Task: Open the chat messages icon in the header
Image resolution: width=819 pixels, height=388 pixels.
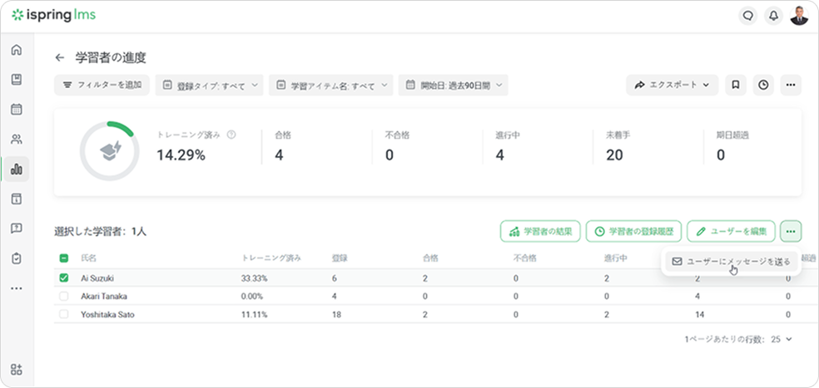Action: click(747, 16)
